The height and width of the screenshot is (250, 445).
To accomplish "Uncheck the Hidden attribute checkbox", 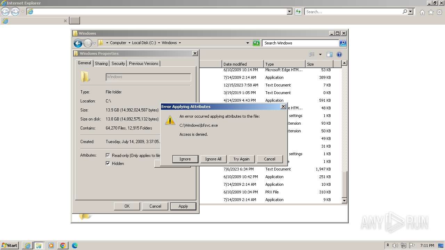I will pyautogui.click(x=108, y=164).
